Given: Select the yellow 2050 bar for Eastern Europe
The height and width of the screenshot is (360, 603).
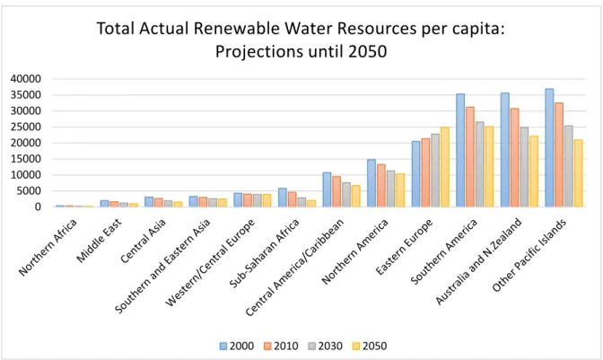Looking at the screenshot, I should pos(444,167).
